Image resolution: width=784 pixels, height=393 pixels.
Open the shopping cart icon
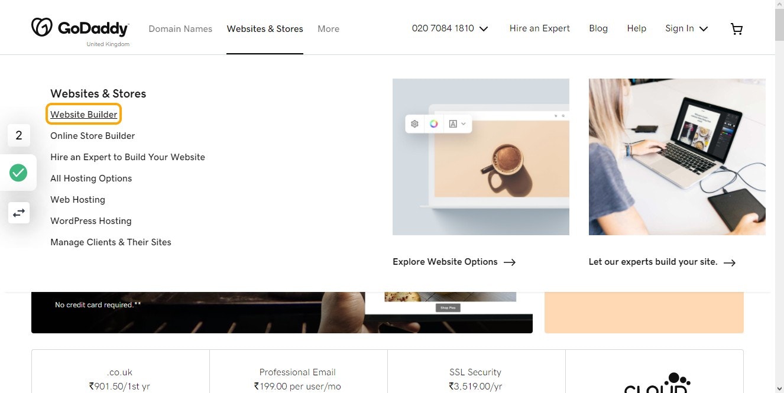[x=737, y=29]
